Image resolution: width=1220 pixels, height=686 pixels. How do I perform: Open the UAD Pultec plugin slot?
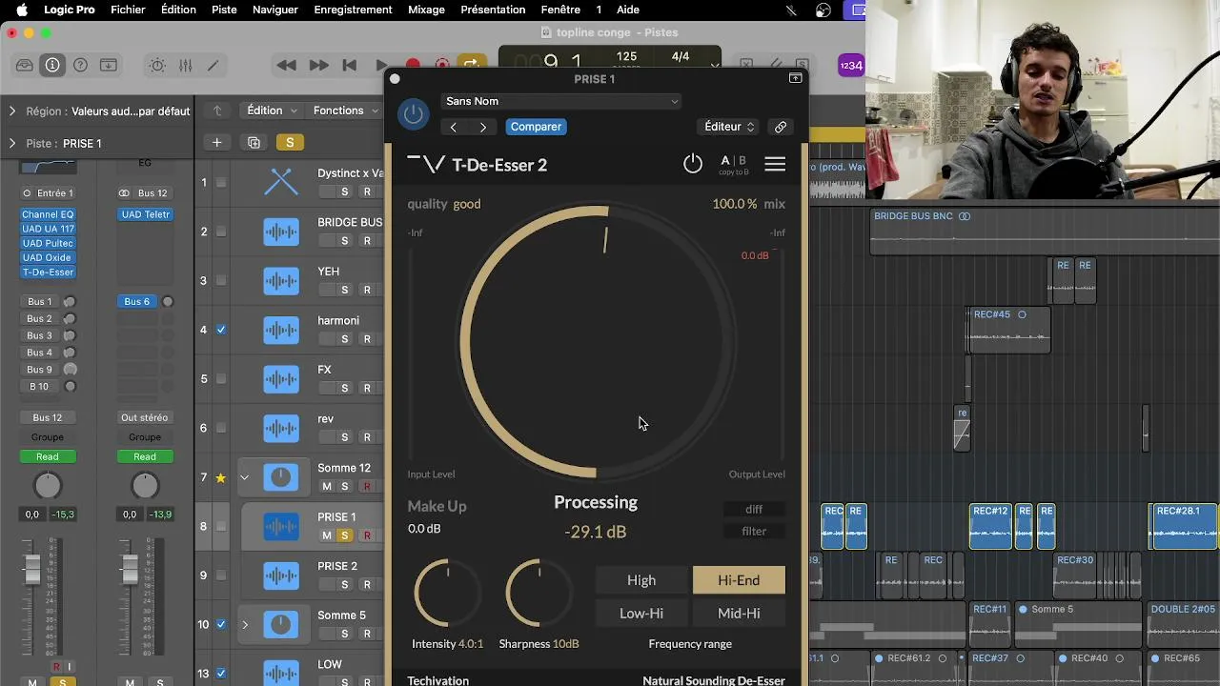pyautogui.click(x=48, y=243)
